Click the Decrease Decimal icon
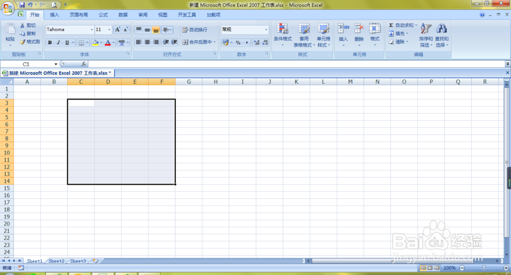Image resolution: width=511 pixels, height=275 pixels. (x=265, y=42)
